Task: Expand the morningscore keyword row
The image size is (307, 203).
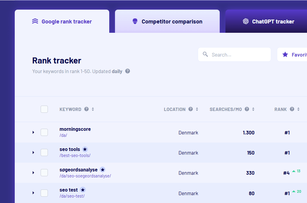Action: click(x=33, y=132)
